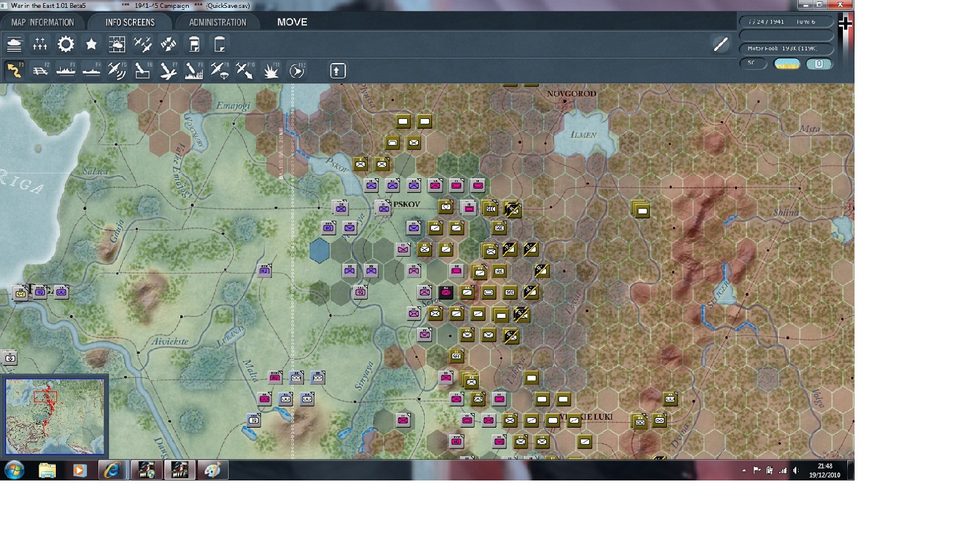Click the clear weather indicator pill
The width and height of the screenshot is (971, 546).
(787, 64)
